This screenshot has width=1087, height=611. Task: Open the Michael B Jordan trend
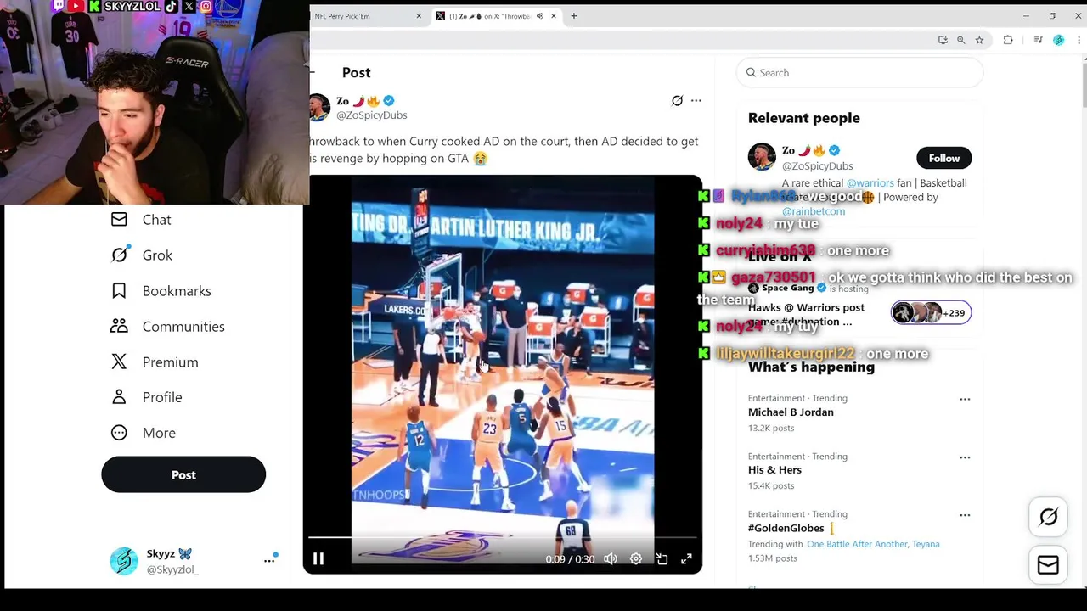pos(791,412)
